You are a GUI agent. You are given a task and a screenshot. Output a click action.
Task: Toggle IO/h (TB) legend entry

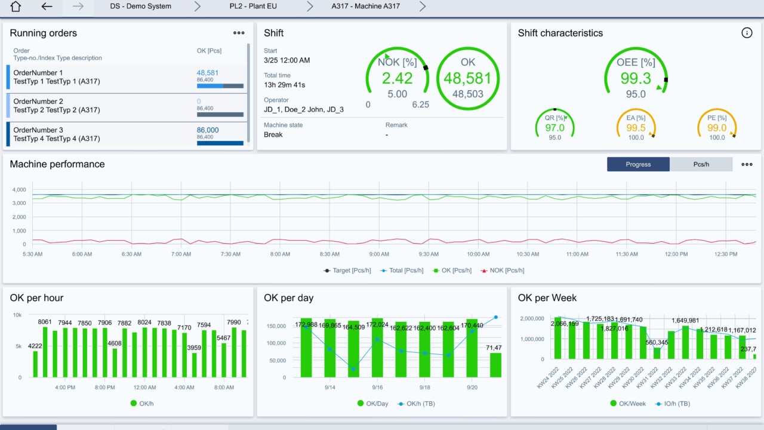tap(673, 404)
